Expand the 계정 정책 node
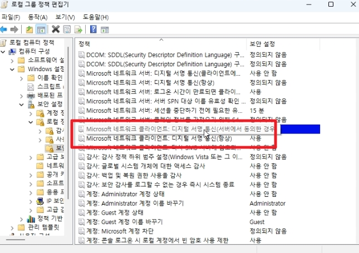Viewport: 359px width, 253px height. 31,113
